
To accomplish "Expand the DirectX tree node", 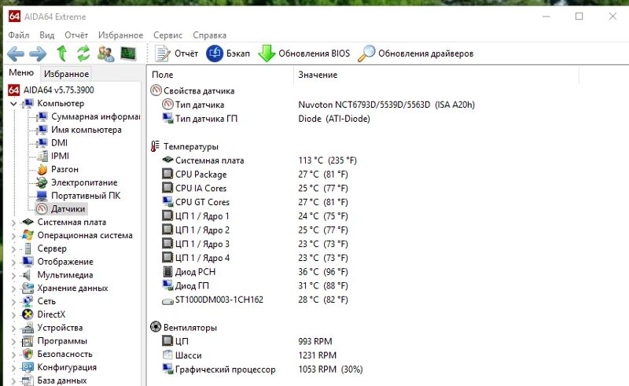I will (13, 314).
